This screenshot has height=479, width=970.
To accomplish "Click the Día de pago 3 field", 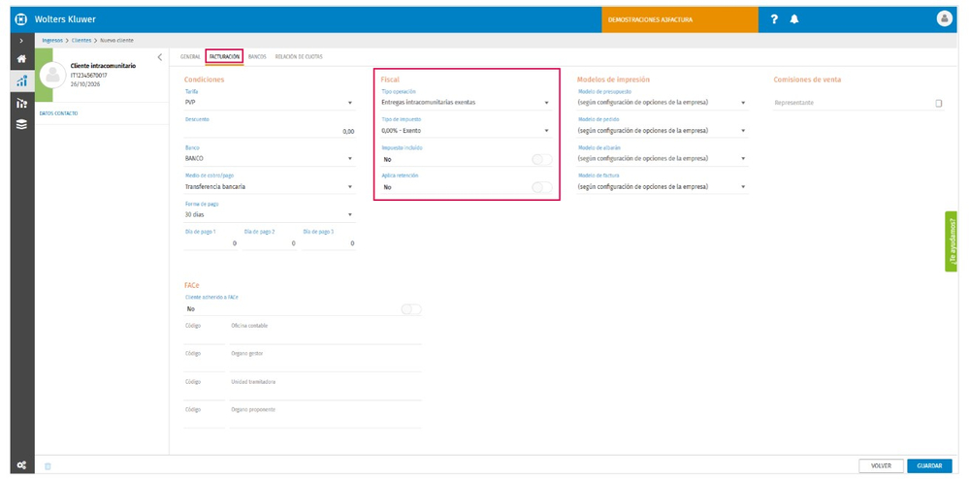I will coord(329,243).
